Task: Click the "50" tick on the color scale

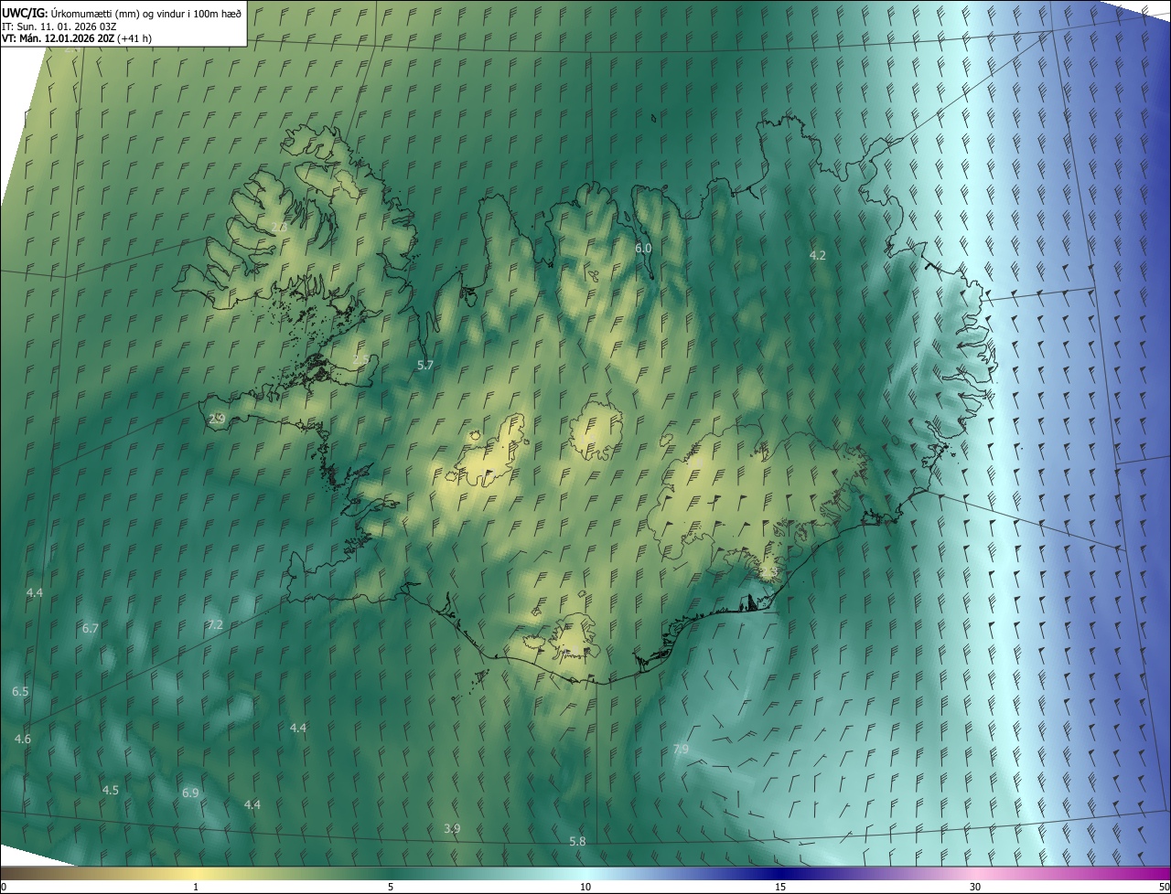Action: (1164, 887)
